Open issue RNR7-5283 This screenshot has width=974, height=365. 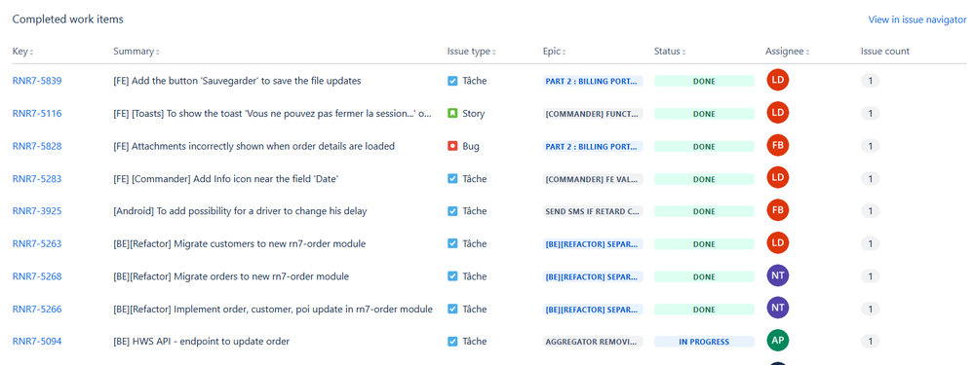pos(37,178)
